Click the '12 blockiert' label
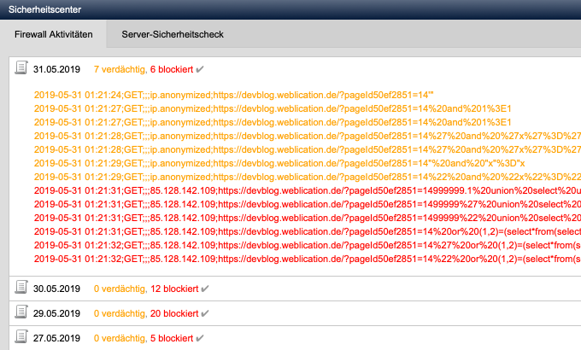 coord(174,289)
